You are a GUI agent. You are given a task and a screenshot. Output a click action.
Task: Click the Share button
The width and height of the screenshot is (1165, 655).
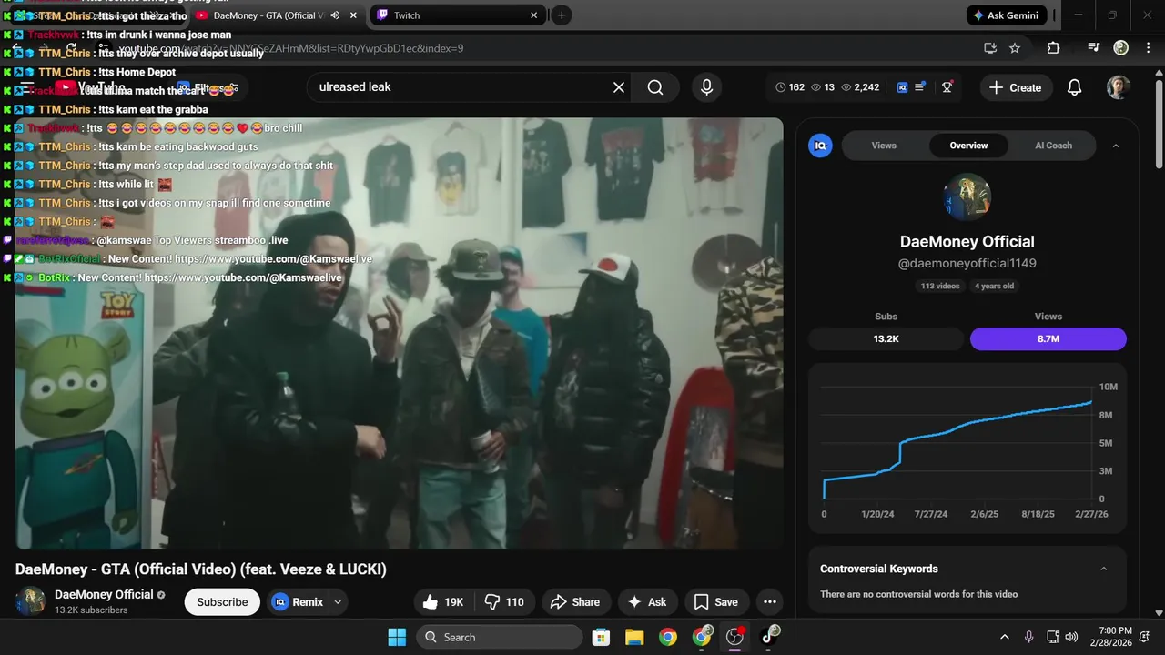click(574, 601)
